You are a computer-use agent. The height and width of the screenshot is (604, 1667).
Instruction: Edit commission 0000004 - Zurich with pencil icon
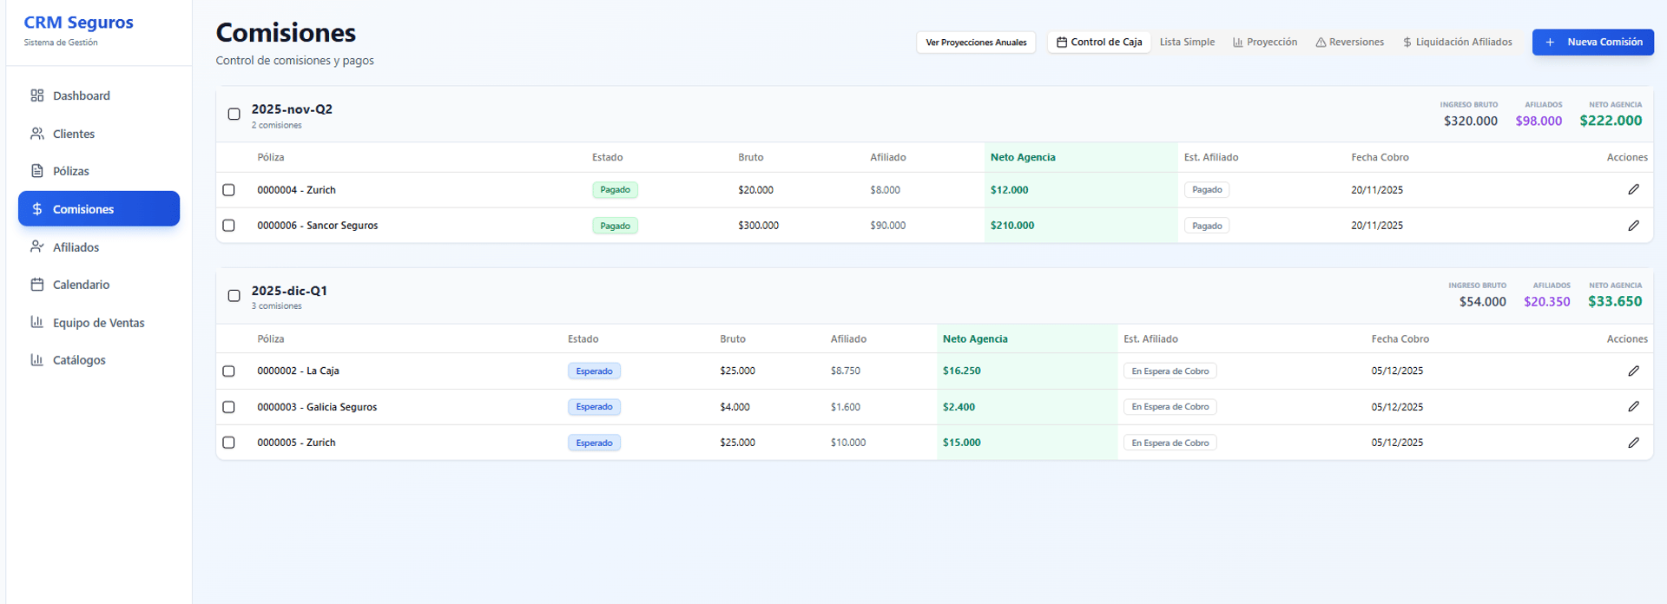click(1633, 189)
